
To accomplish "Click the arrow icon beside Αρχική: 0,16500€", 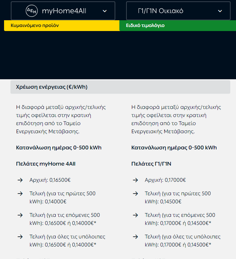I will coord(20,180).
